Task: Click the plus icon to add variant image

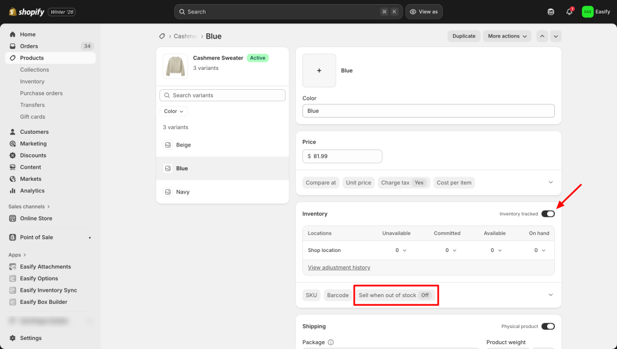Action: pos(319,71)
